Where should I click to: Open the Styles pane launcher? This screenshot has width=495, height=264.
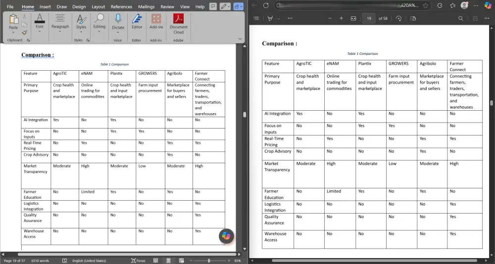88,40
